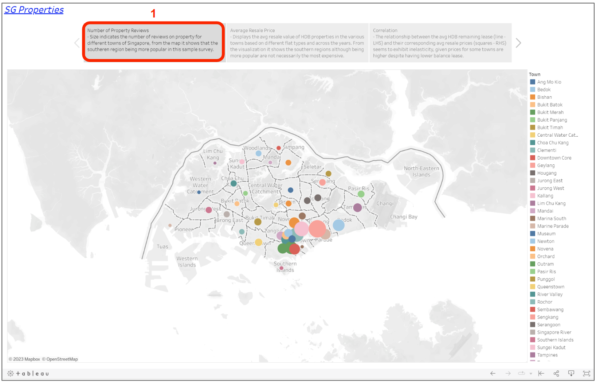Click the Redo arrow in the Tableau toolbar
596x382 pixels.
coord(508,373)
